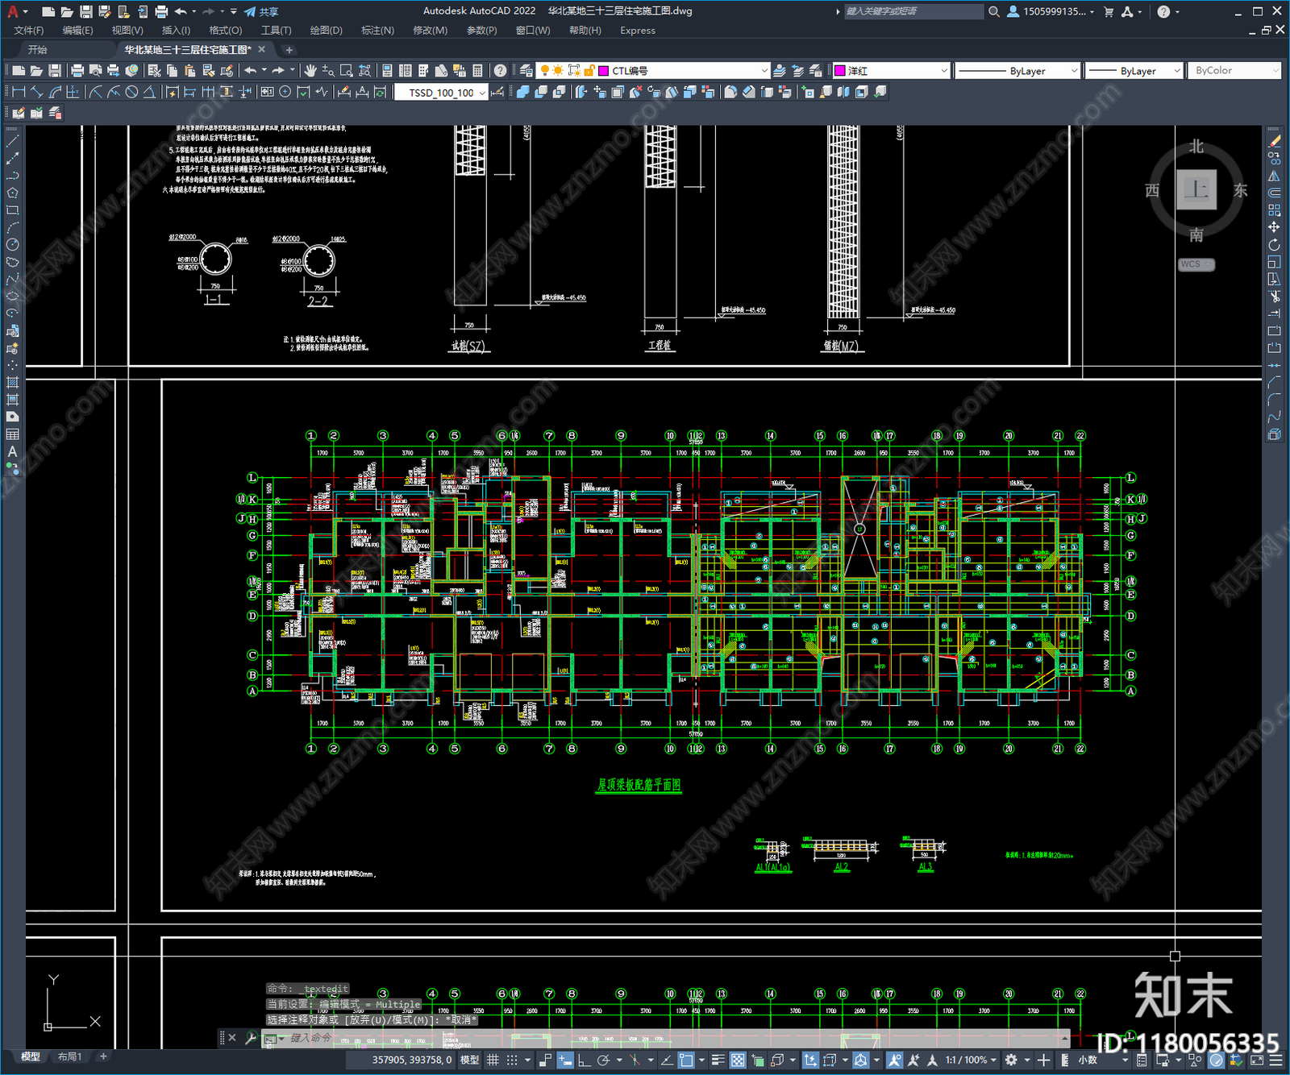The image size is (1290, 1075).
Task: Select the Multiline Text A tool
Action: (12, 452)
